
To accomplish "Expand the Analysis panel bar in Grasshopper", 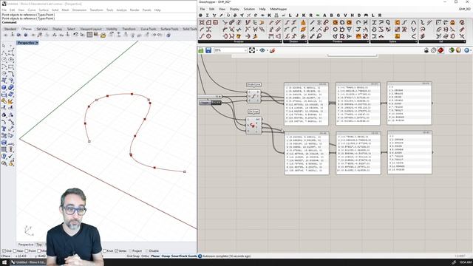I will tap(240, 41).
